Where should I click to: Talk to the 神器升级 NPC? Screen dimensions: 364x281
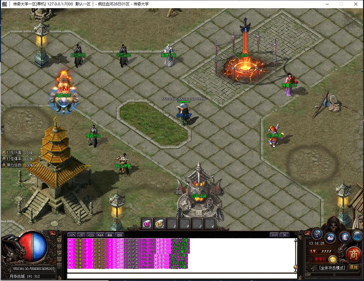[93, 136]
